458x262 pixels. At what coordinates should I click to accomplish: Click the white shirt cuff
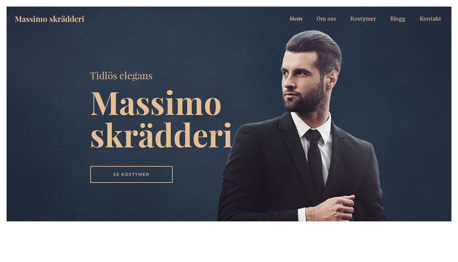pyautogui.click(x=302, y=214)
